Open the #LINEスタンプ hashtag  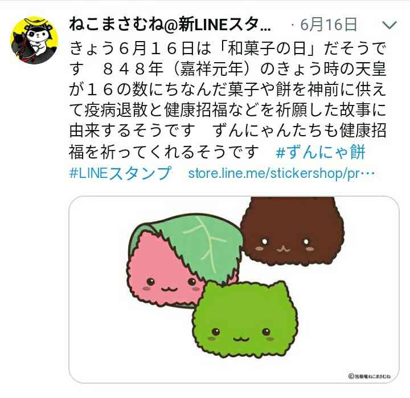120,173
